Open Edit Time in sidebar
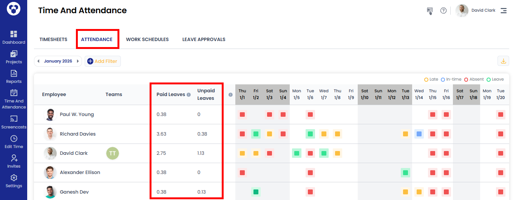 click(14, 142)
